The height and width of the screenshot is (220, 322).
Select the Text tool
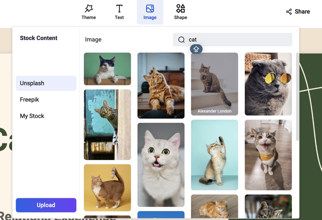tap(119, 12)
